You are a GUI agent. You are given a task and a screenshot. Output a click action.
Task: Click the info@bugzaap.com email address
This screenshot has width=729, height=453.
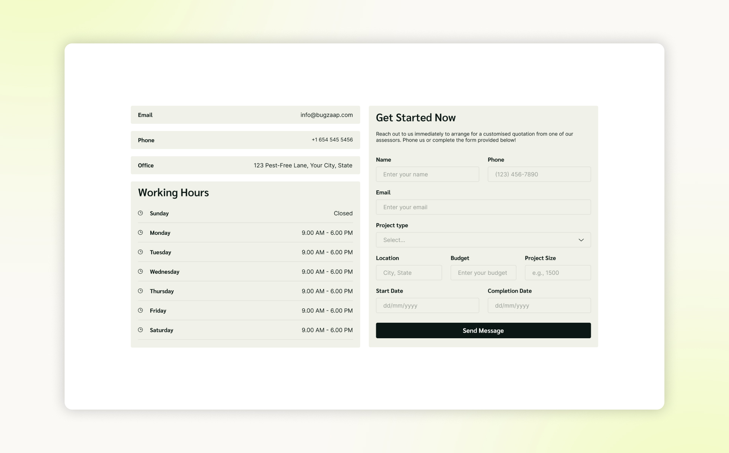click(x=326, y=115)
